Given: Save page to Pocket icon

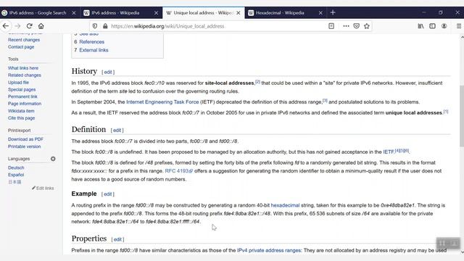Looking at the screenshot, I should pos(356,26).
